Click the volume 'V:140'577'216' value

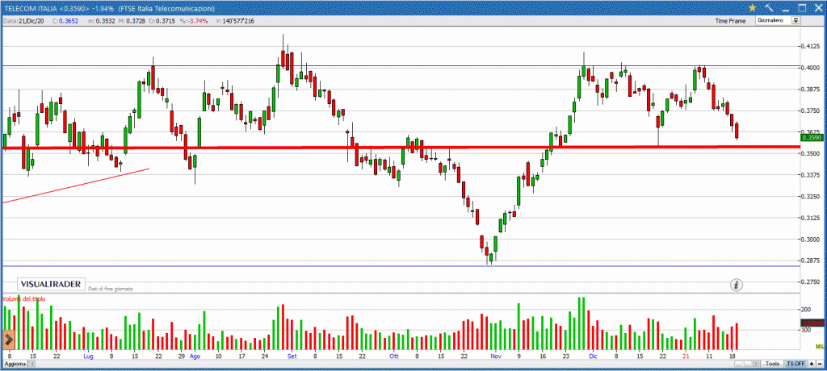233,20
